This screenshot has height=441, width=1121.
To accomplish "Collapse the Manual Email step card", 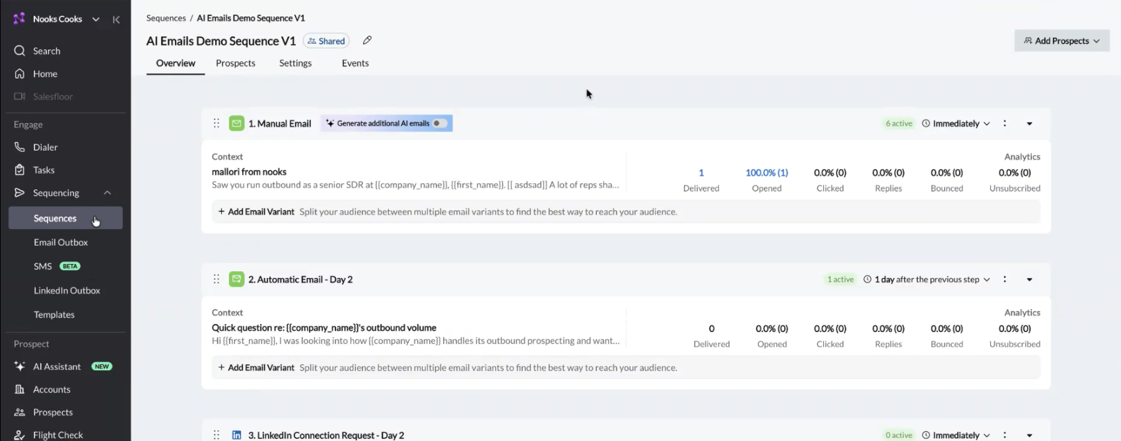I will tap(1029, 124).
